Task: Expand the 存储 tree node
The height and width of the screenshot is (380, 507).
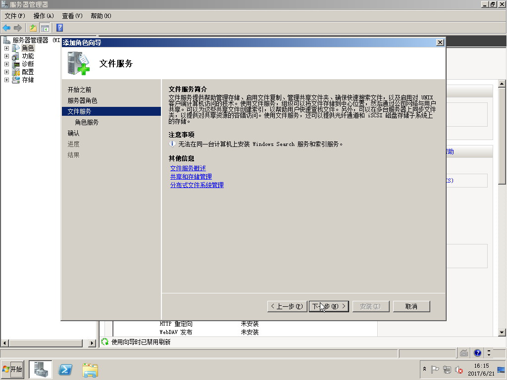Action: tap(6, 80)
